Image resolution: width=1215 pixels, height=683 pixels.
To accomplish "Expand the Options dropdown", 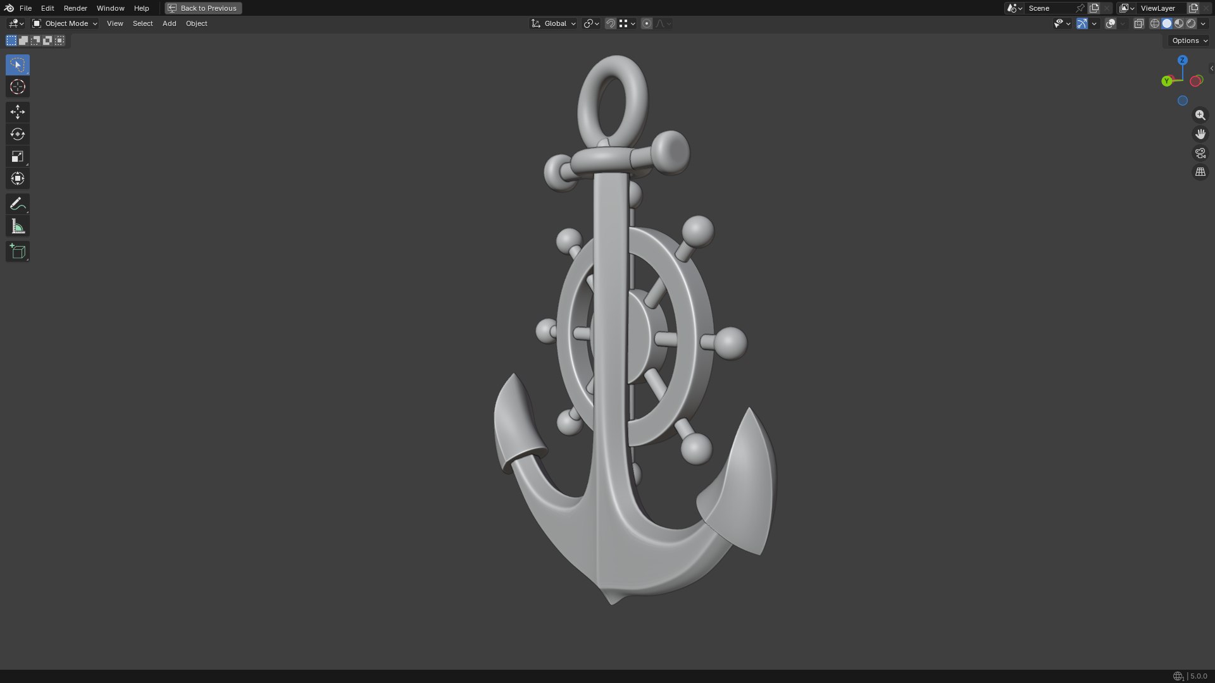I will tap(1189, 40).
